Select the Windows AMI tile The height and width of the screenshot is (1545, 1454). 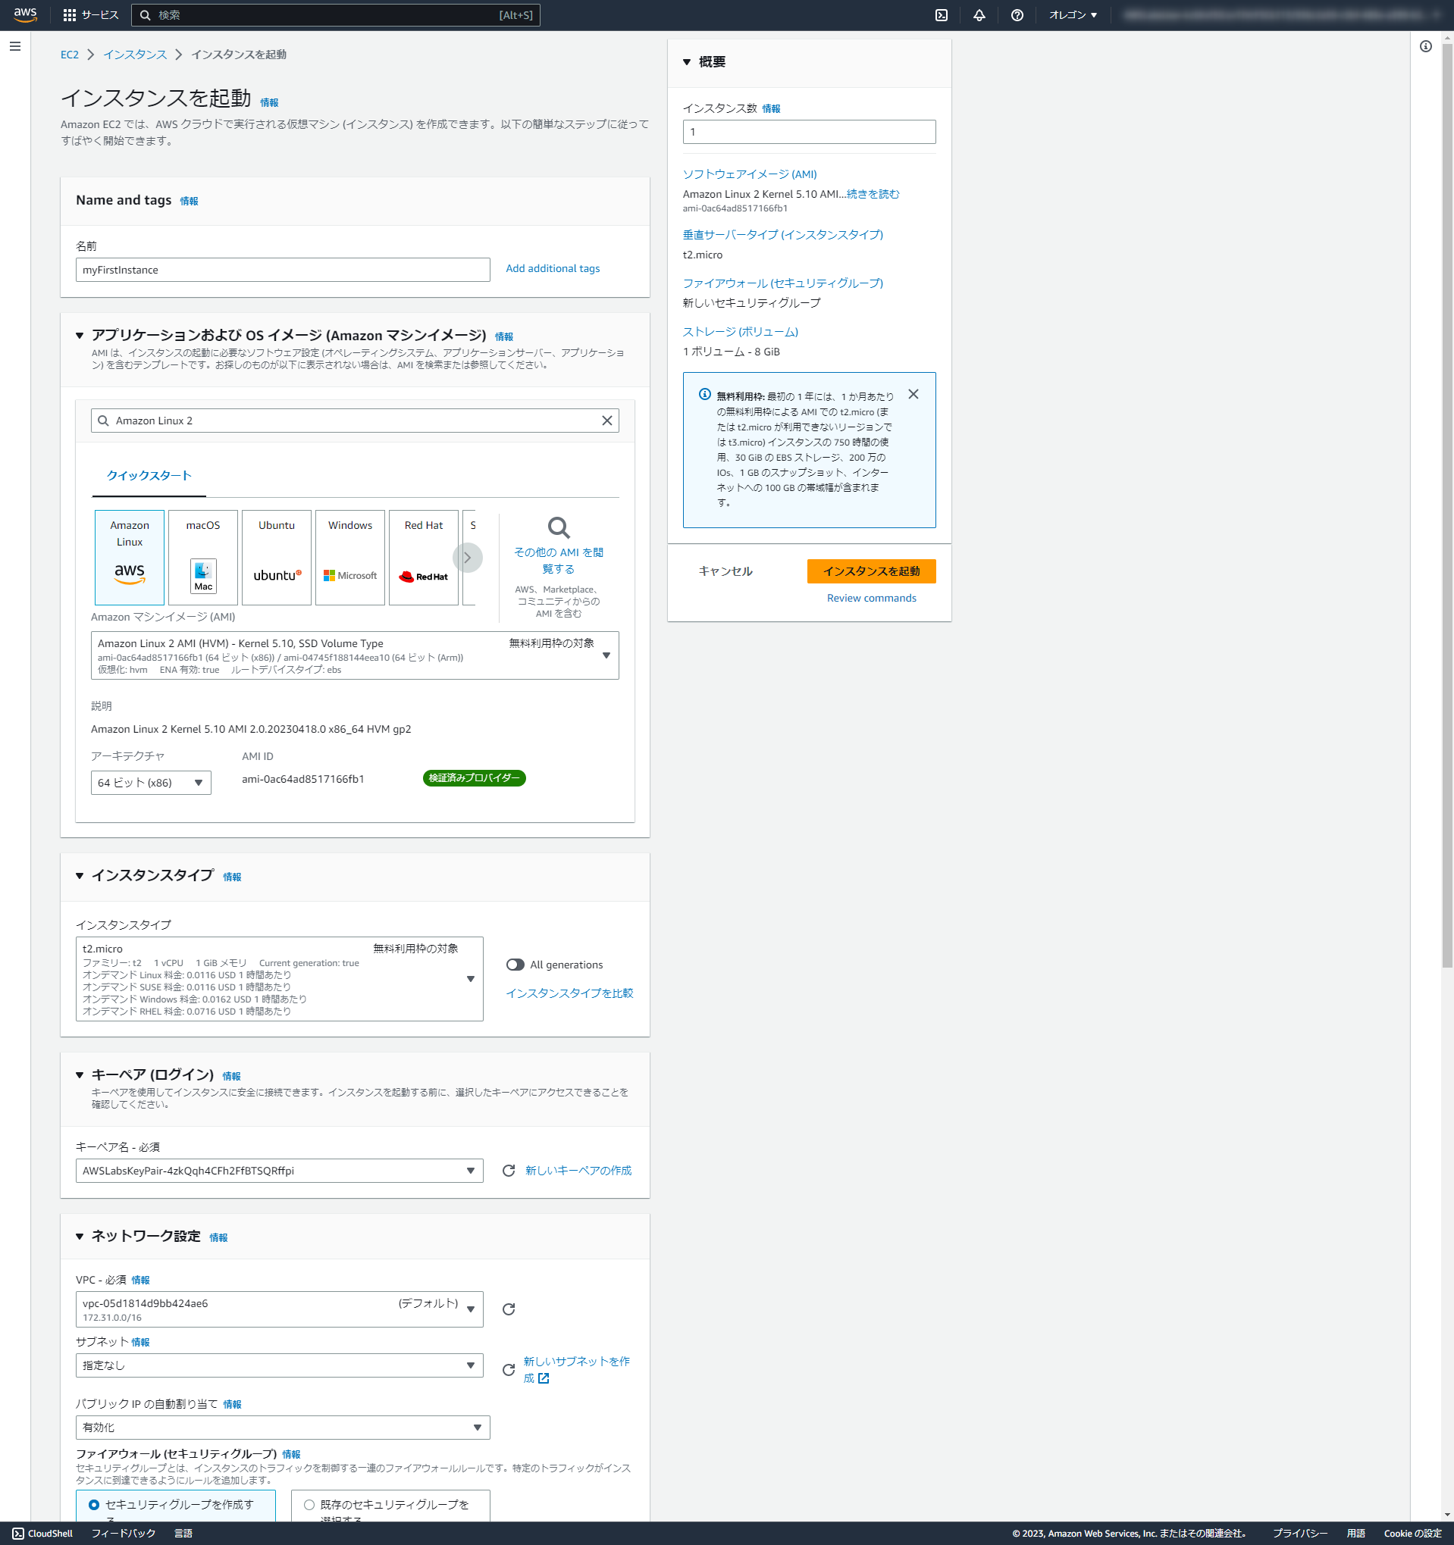tap(349, 556)
